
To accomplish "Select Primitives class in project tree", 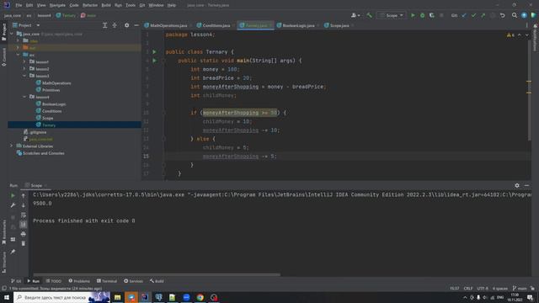I will 51,90.
